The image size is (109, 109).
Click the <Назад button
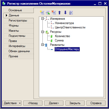(33, 103)
